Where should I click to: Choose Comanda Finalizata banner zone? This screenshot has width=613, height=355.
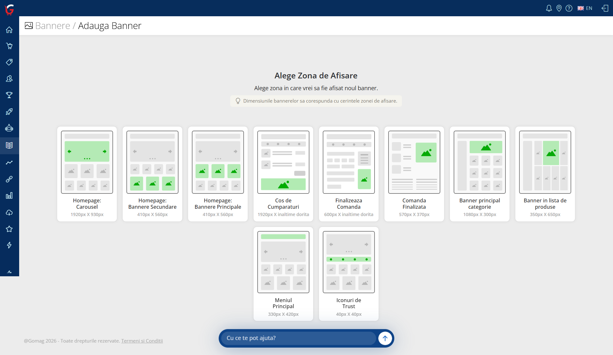(414, 174)
